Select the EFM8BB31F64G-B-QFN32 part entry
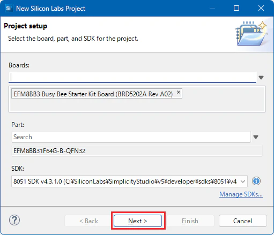 137,151
